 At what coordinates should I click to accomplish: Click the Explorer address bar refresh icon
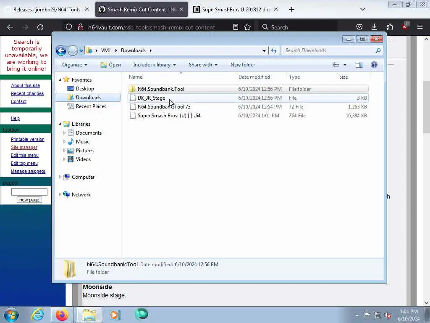274,50
